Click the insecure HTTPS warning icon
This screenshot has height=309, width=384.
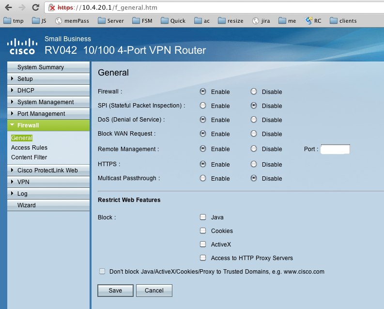[52, 8]
